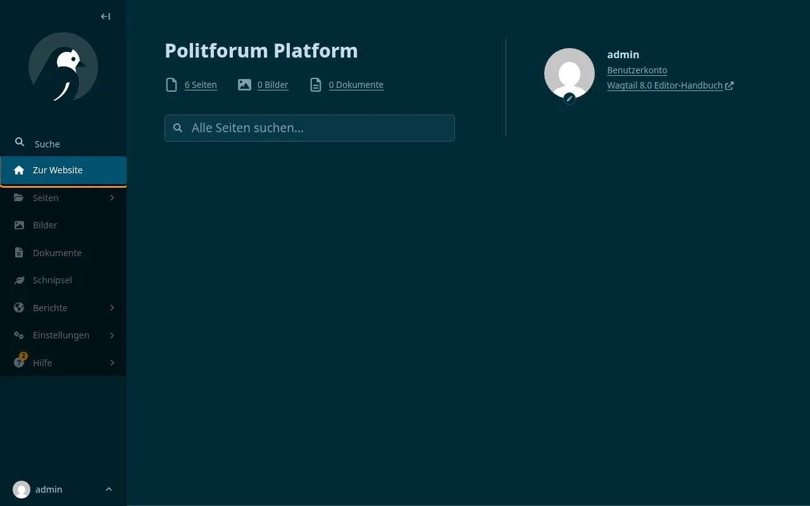Expand the Einstellungen submenu chevron
Viewport: 810px width, 506px height.
pos(112,335)
